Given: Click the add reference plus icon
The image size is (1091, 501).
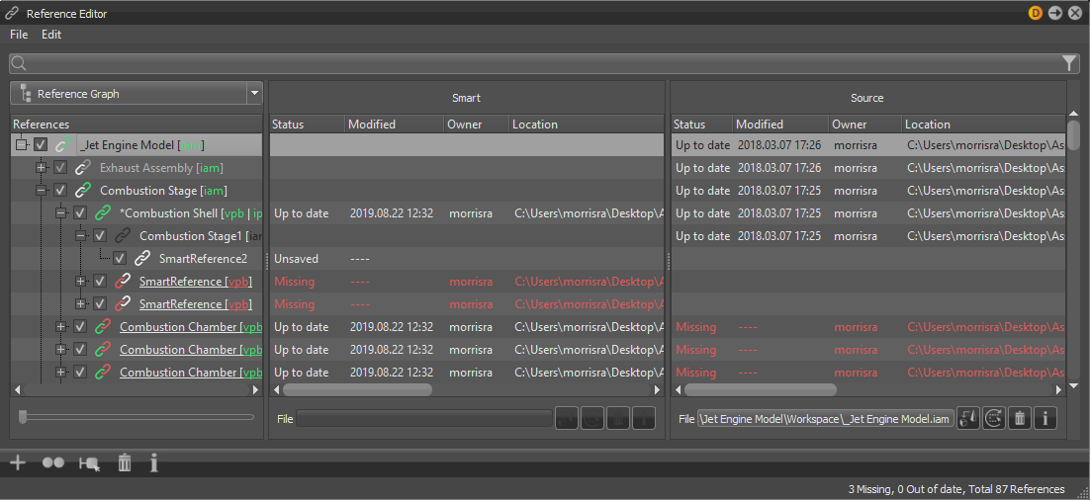Looking at the screenshot, I should pyautogui.click(x=18, y=462).
